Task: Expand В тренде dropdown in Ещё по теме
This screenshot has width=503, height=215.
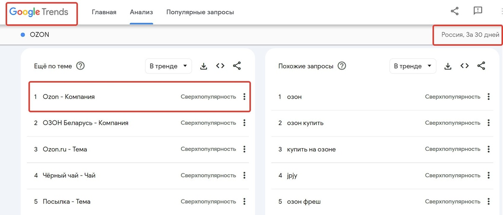Action: pos(169,66)
